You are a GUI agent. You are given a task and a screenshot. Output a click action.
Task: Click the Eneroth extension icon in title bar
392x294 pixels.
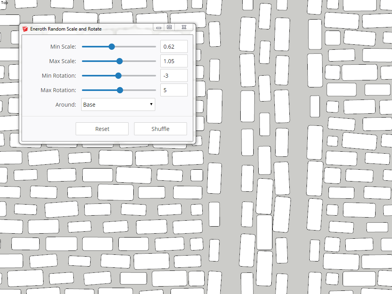click(25, 29)
